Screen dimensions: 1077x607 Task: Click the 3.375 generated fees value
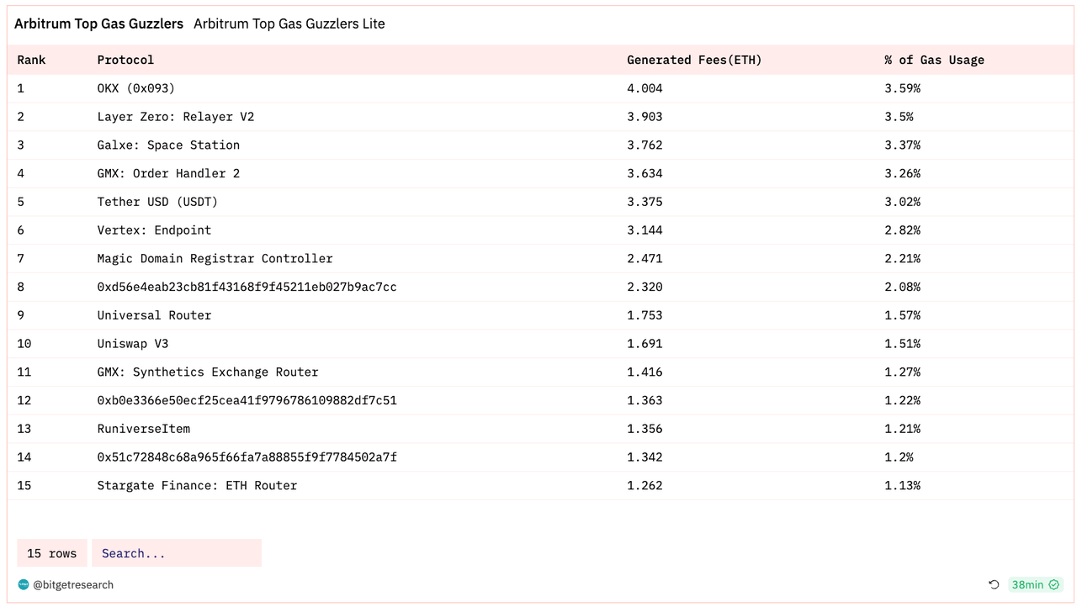[x=645, y=202]
